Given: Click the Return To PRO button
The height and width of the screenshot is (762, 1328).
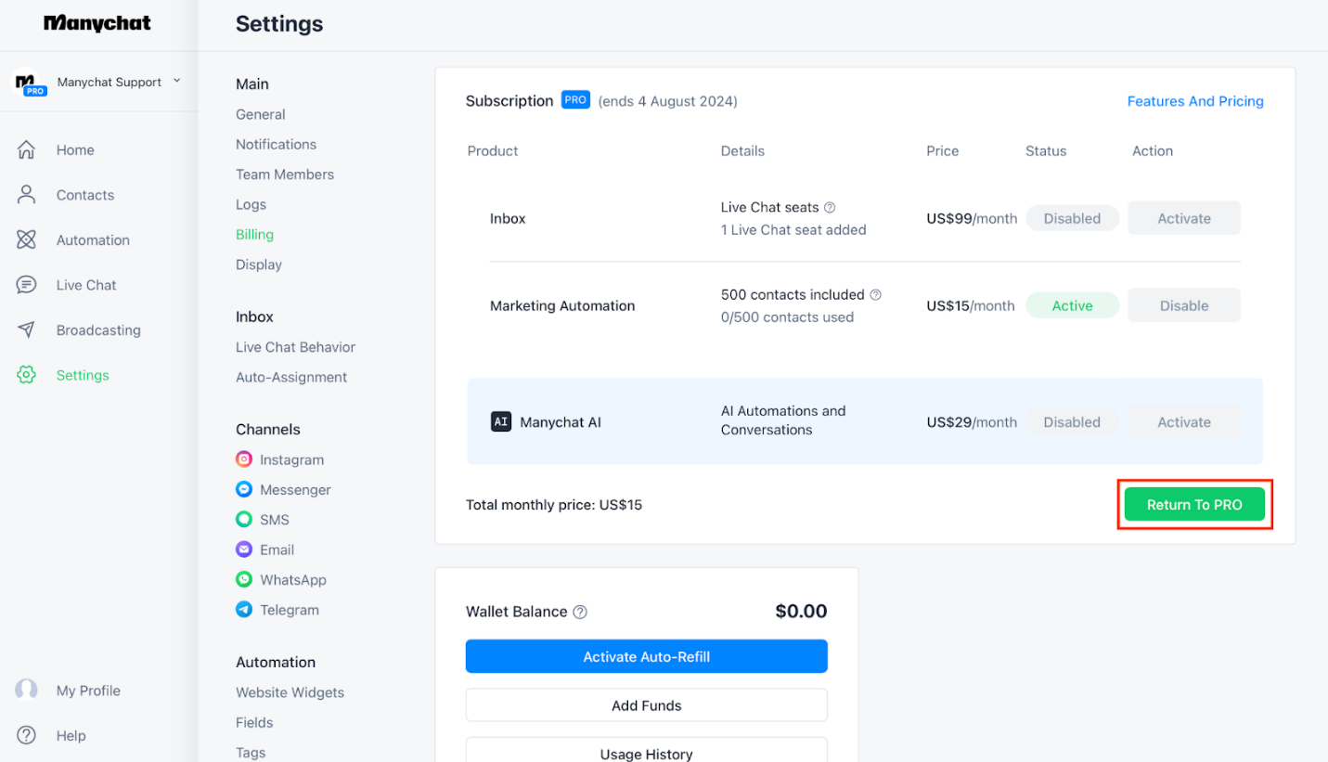Looking at the screenshot, I should tap(1193, 505).
